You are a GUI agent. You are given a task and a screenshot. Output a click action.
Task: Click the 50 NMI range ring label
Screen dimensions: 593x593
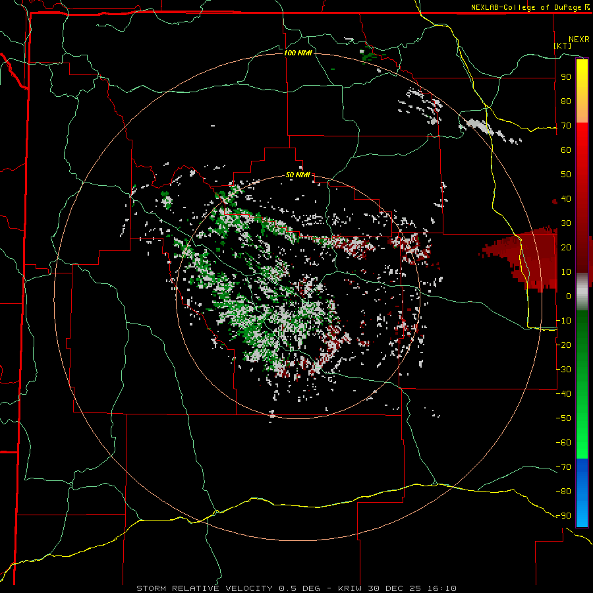(298, 175)
